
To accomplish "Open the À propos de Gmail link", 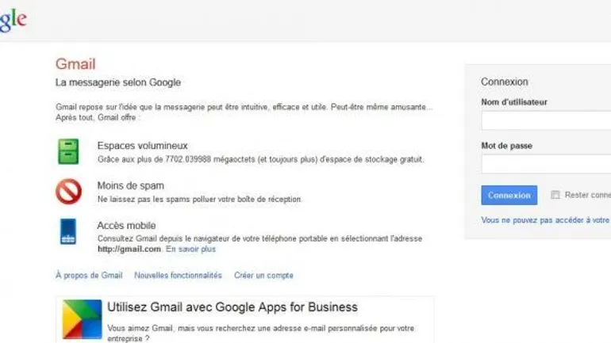I will coord(89,276).
